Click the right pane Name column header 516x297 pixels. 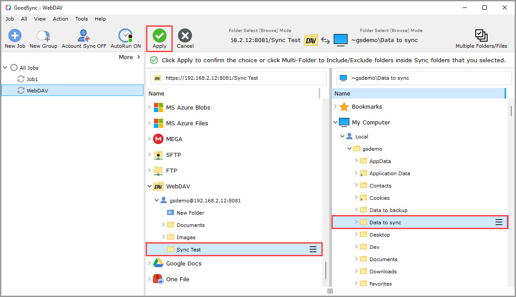pos(418,94)
